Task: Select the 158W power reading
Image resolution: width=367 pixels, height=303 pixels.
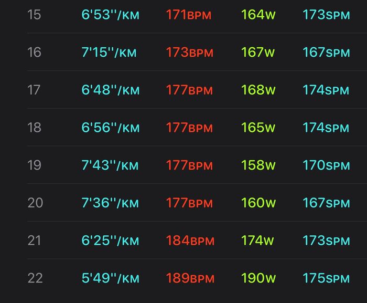Action: click(x=258, y=165)
